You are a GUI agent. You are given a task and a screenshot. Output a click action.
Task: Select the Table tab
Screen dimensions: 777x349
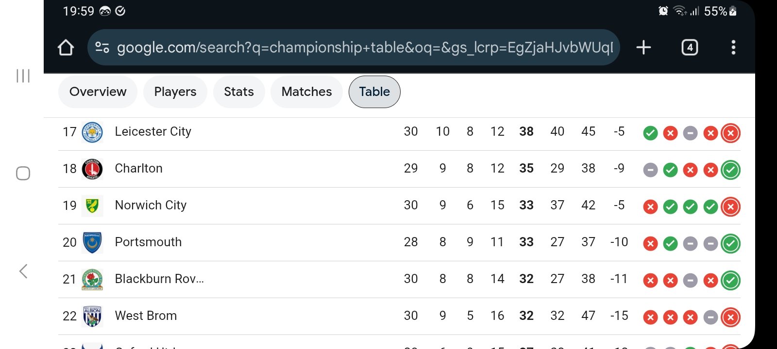(x=374, y=92)
